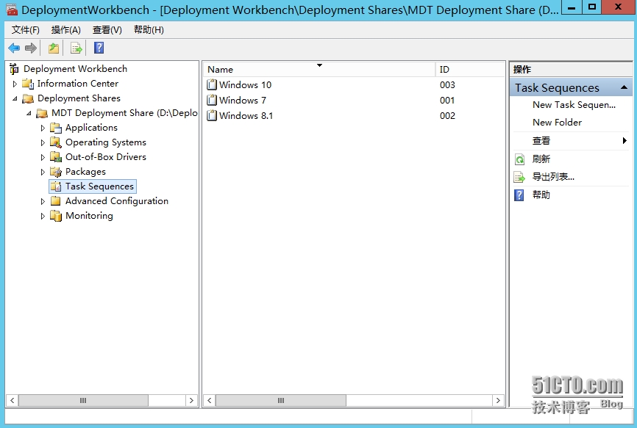Click the Out-of-Box Drivers node icon
This screenshot has height=428, width=637.
(x=56, y=157)
